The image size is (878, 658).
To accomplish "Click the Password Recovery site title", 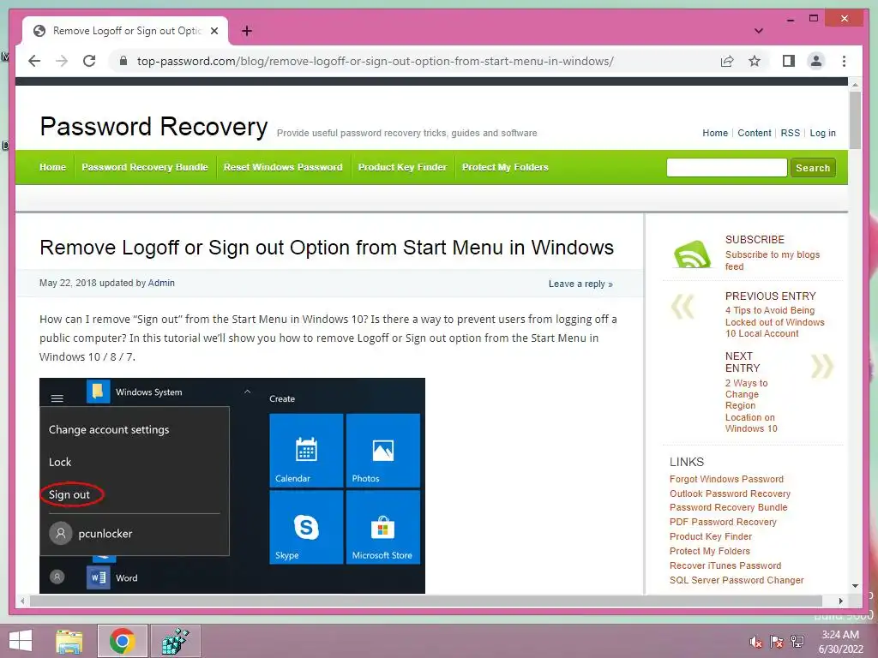I will pyautogui.click(x=154, y=127).
